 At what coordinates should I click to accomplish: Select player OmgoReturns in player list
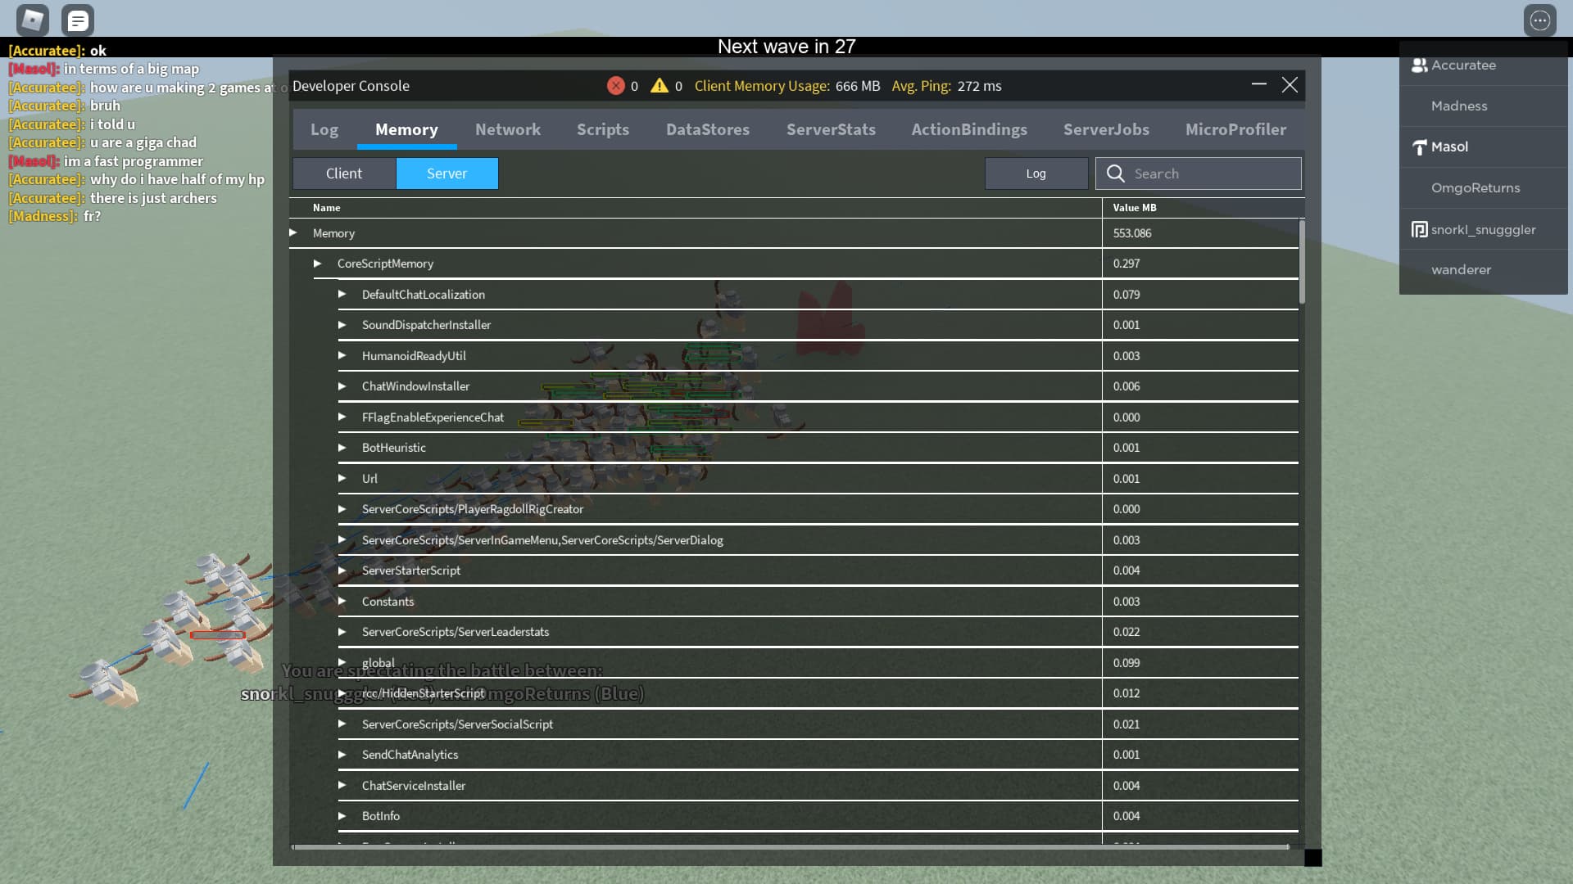pos(1484,188)
